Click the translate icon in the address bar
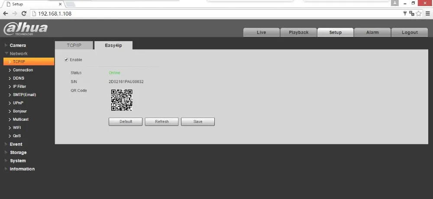The height and width of the screenshot is (199, 433). [x=412, y=13]
